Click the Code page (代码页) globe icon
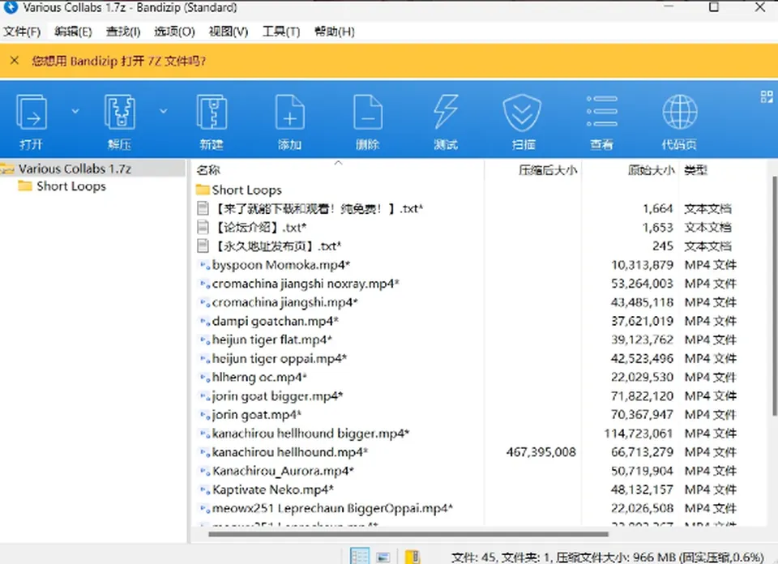778x564 pixels. [x=679, y=121]
